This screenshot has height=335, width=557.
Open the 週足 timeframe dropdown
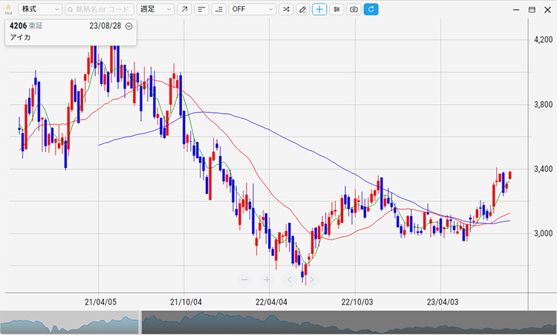pyautogui.click(x=155, y=10)
